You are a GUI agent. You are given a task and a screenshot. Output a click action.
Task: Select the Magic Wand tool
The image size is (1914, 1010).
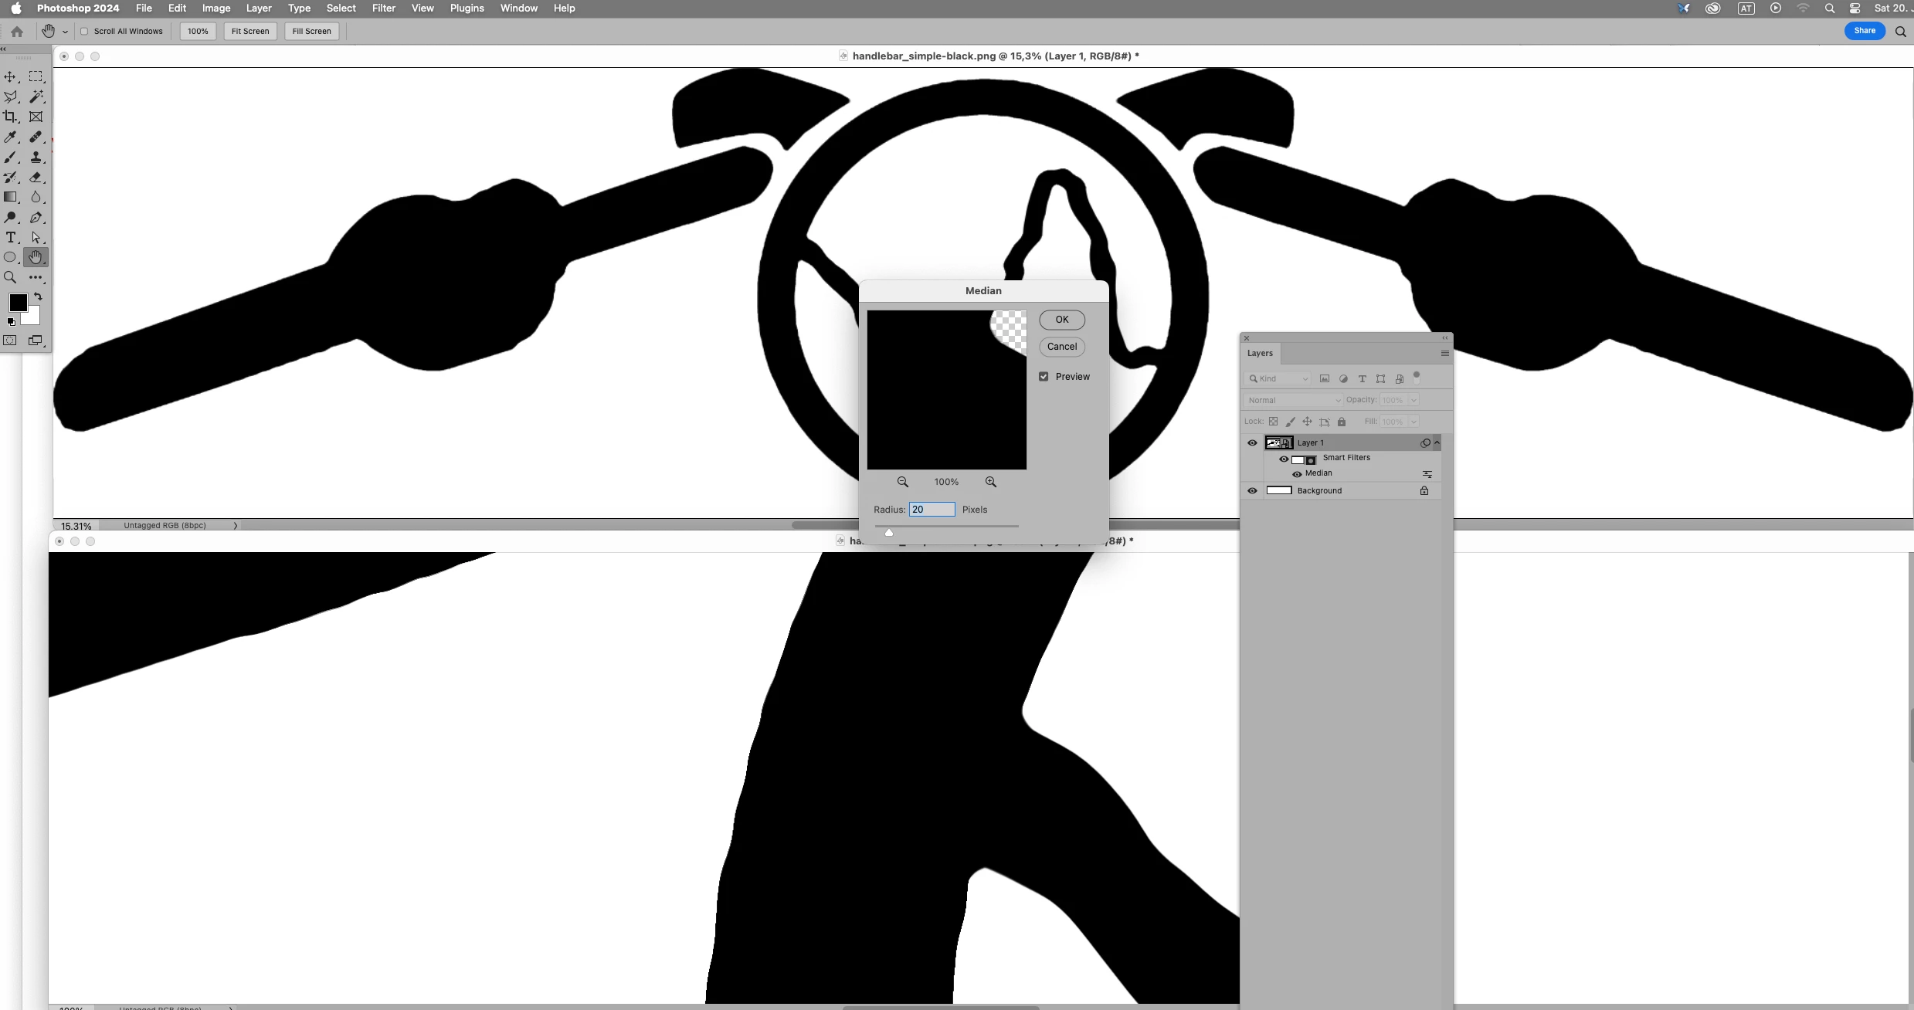[36, 97]
